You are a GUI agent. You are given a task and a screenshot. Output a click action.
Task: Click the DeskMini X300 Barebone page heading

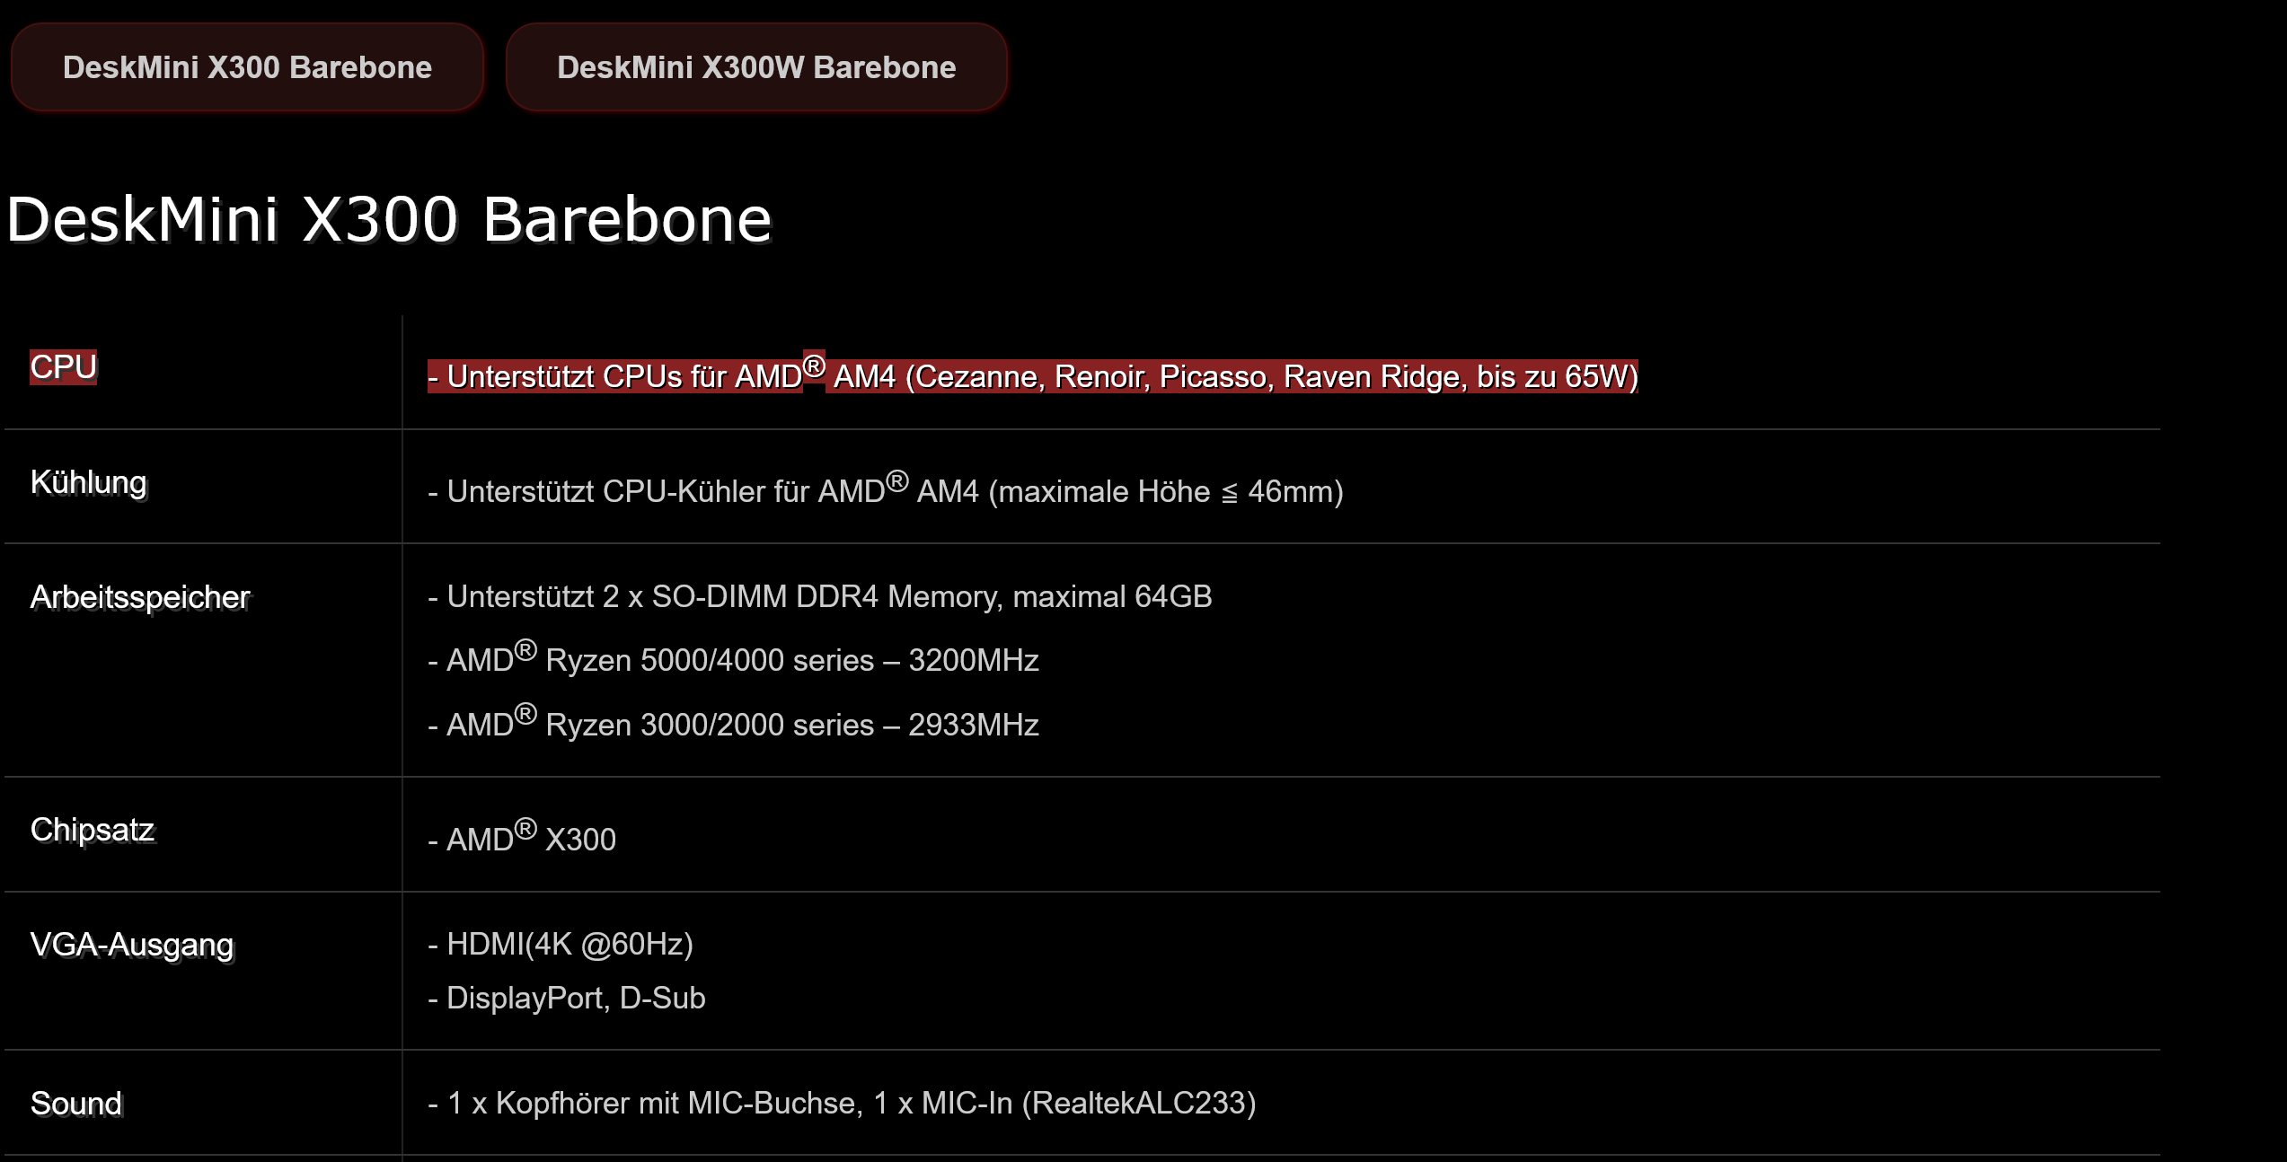[x=388, y=218]
